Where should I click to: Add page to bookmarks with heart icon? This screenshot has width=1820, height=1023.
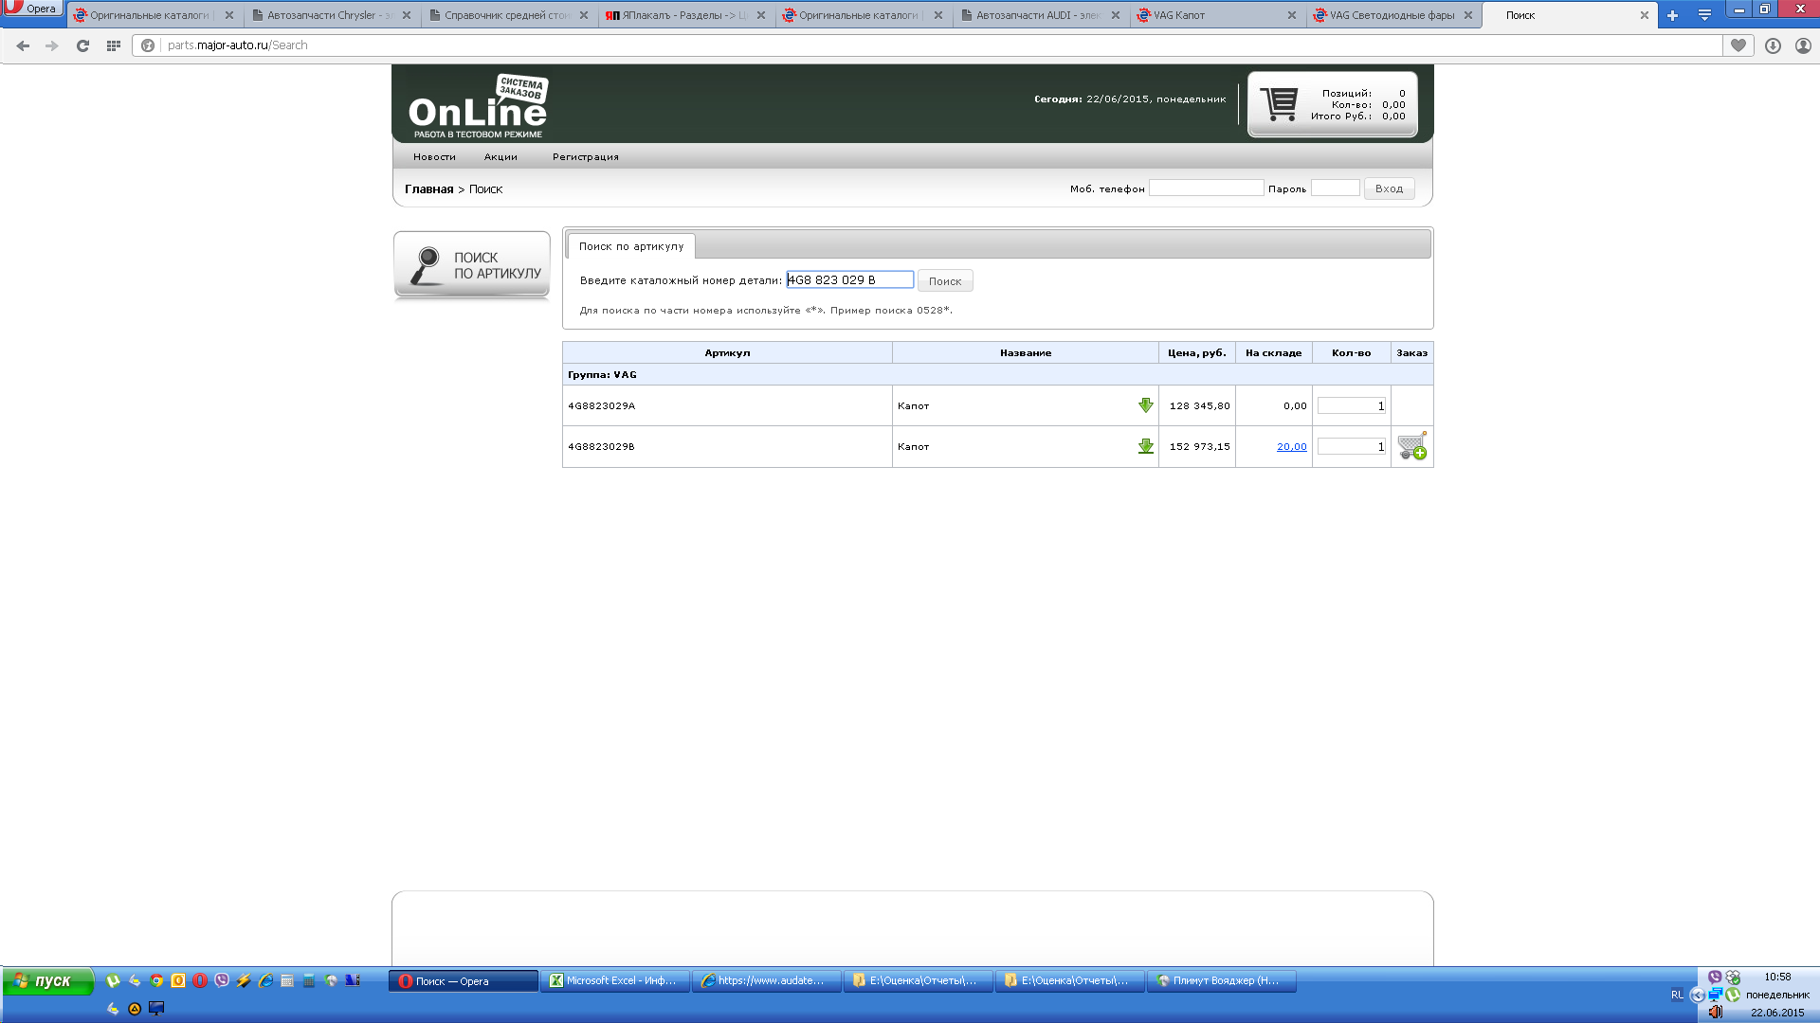(x=1738, y=45)
